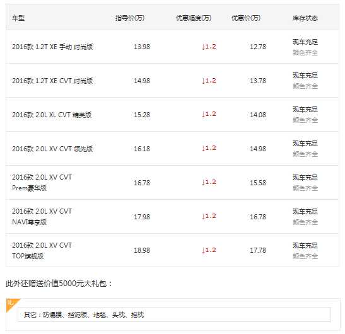Click guide price 18.98
The width and height of the screenshot is (345, 334).
pos(142,250)
